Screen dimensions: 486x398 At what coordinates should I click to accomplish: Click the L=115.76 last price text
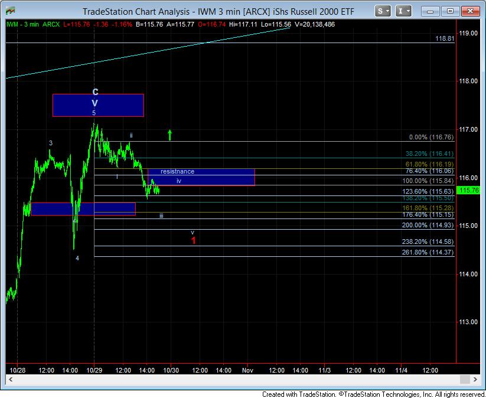77,24
